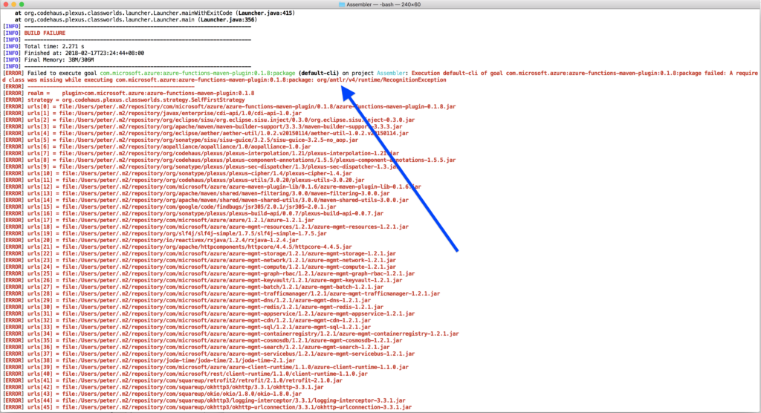Click the urls[29] azure-mgmt-dns line

(187, 300)
